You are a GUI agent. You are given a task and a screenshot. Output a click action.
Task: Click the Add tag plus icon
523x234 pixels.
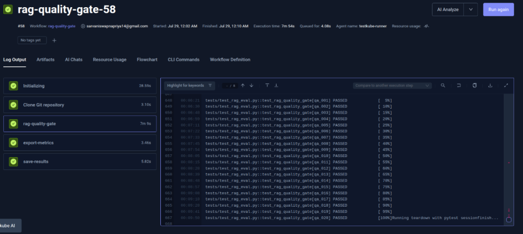tap(54, 40)
